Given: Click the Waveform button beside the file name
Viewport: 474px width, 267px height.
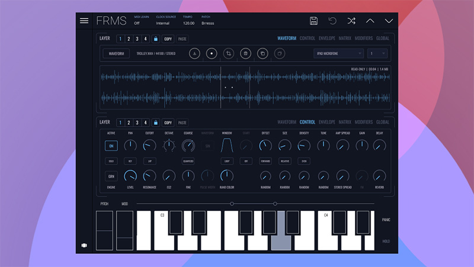Looking at the screenshot, I should click(x=116, y=53).
